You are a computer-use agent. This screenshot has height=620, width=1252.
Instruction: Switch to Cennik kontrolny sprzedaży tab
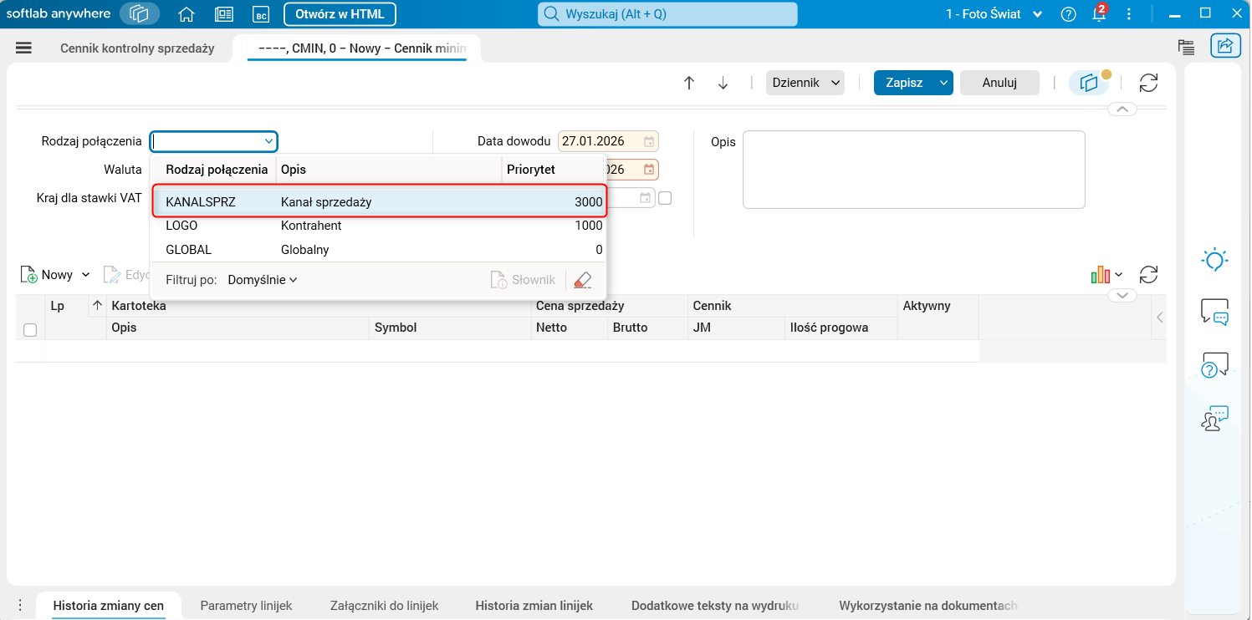click(x=137, y=48)
